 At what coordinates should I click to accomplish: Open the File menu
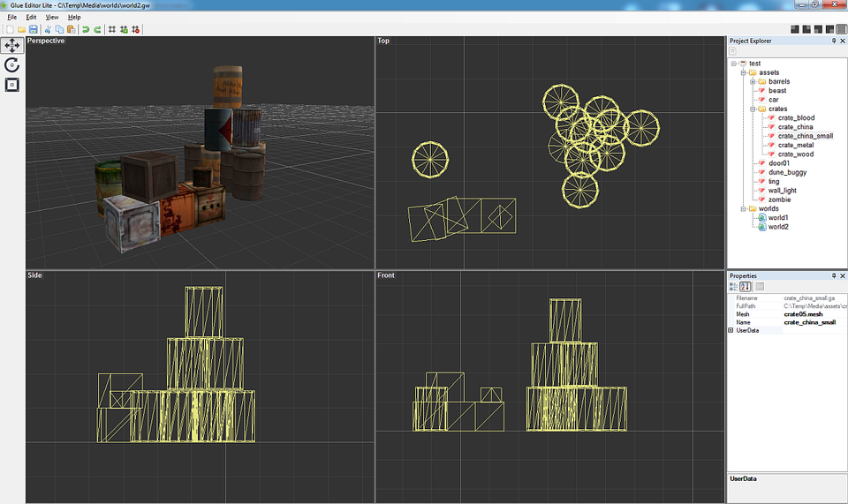(x=11, y=17)
